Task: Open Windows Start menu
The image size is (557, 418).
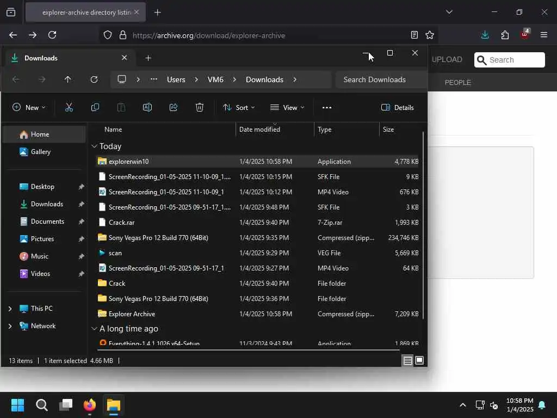Action: (x=17, y=405)
